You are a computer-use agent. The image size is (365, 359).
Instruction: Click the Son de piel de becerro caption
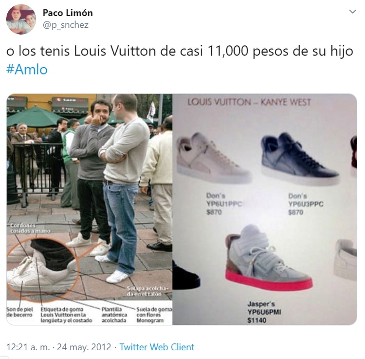19,312
